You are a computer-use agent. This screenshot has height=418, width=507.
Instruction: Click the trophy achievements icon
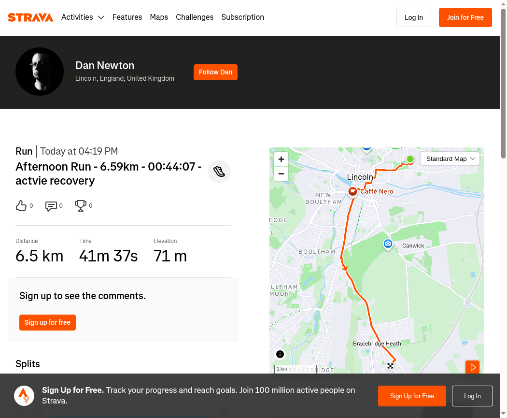[x=80, y=206]
